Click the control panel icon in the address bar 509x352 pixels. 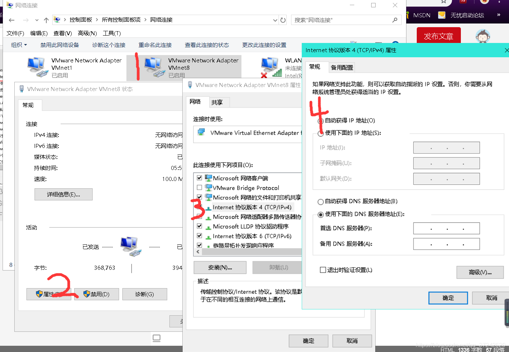tap(57, 20)
